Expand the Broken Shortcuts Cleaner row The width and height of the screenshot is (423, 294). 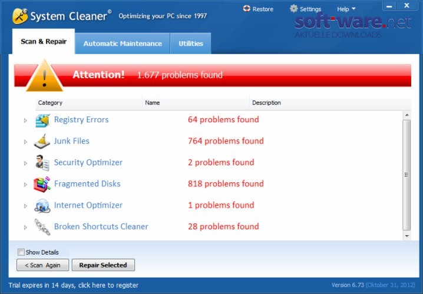tap(25, 227)
